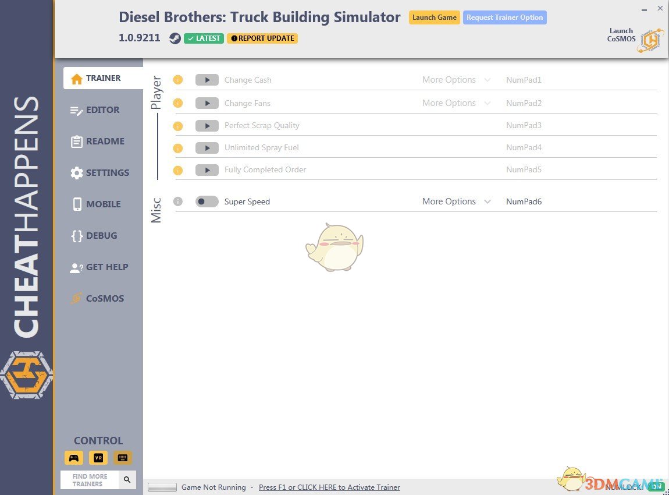Select the VR control icon
Screen dimensions: 669x495
click(98, 458)
